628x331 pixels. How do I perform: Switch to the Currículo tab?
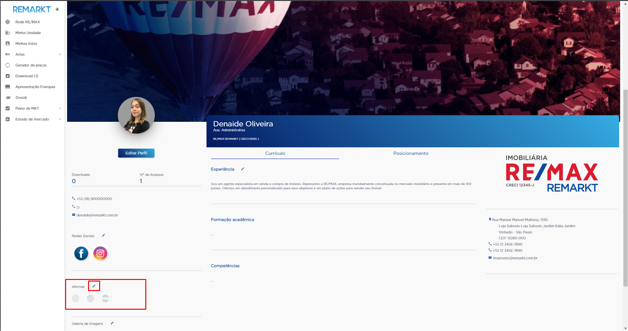(x=275, y=153)
